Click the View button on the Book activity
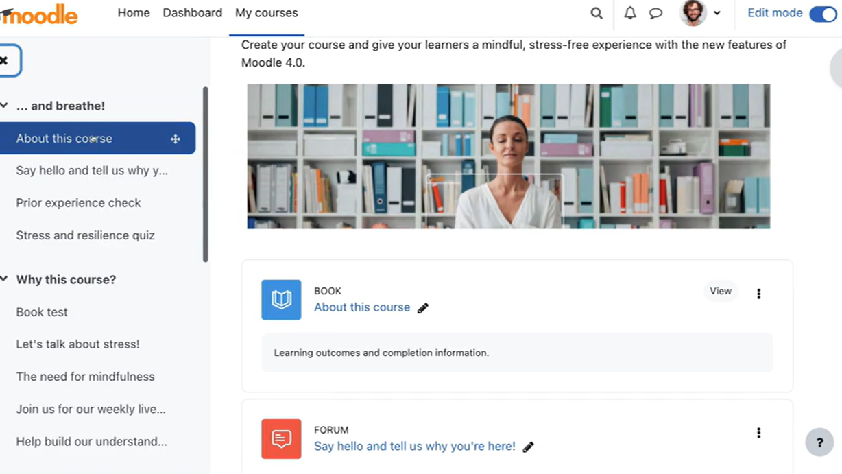This screenshot has height=474, width=842. (x=721, y=291)
